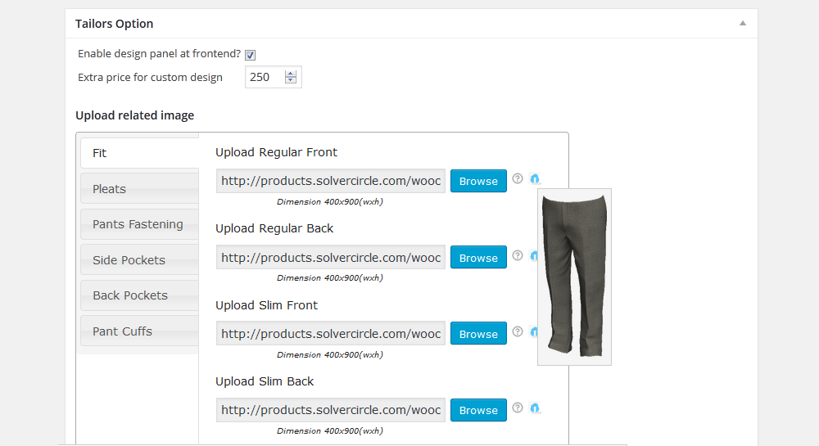Switch to Side Pockets tab
This screenshot has height=446, width=819.
[139, 259]
